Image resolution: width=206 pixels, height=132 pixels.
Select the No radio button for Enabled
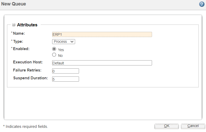(x=54, y=55)
